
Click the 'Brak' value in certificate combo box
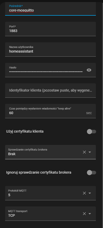point(12,154)
